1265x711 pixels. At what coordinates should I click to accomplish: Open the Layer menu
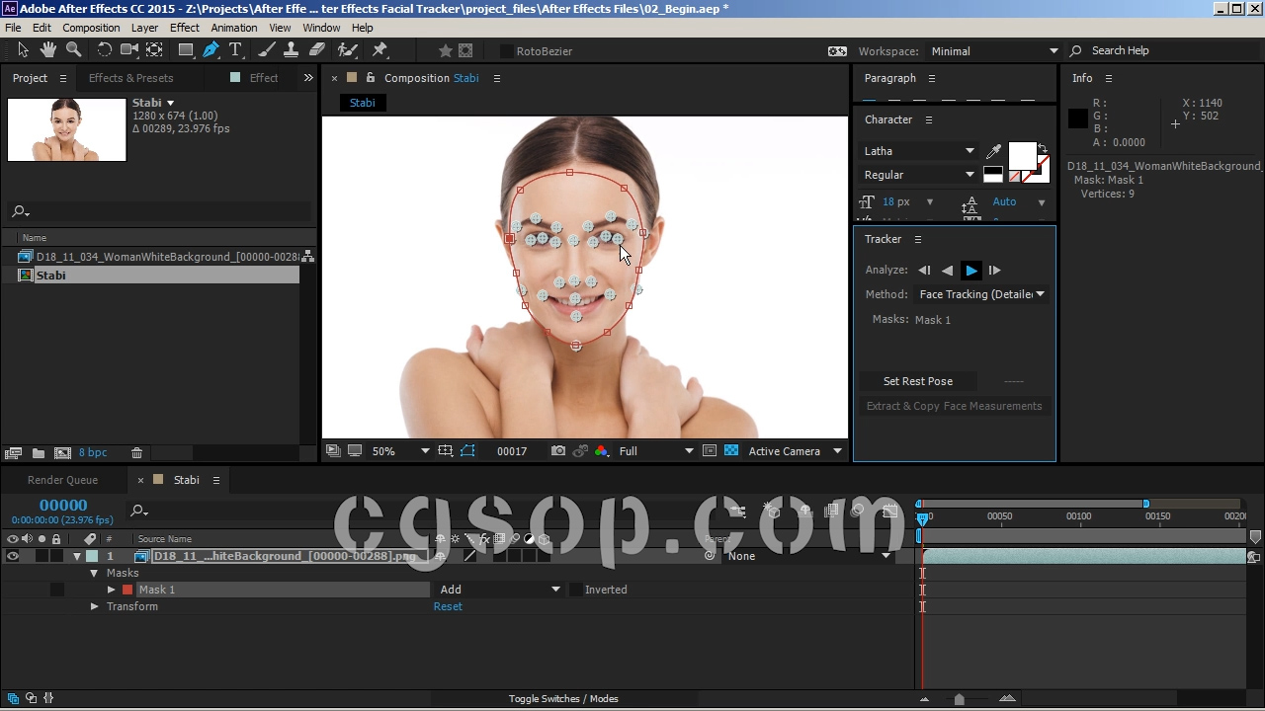click(x=144, y=28)
